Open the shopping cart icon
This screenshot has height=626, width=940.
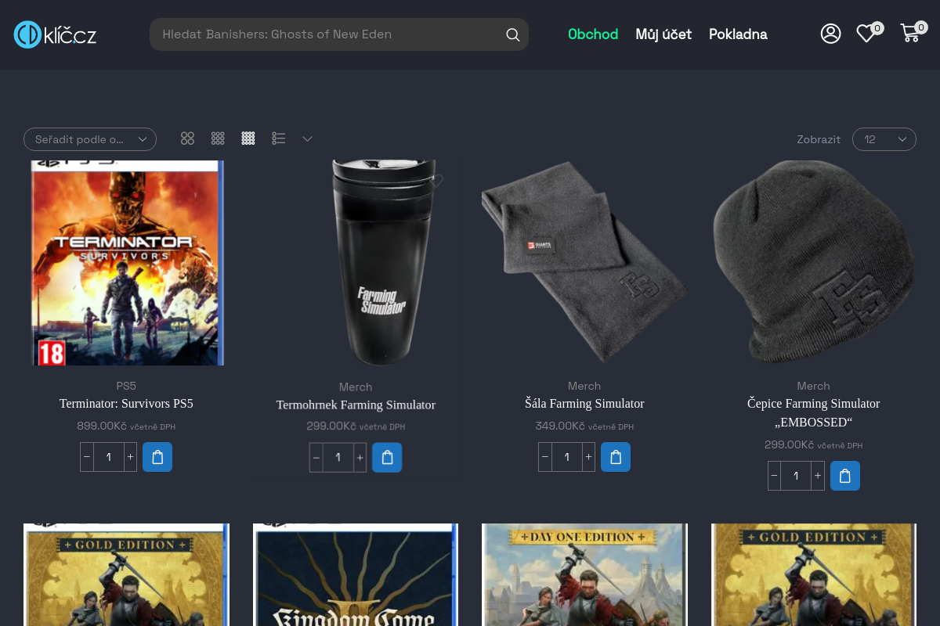coord(910,34)
